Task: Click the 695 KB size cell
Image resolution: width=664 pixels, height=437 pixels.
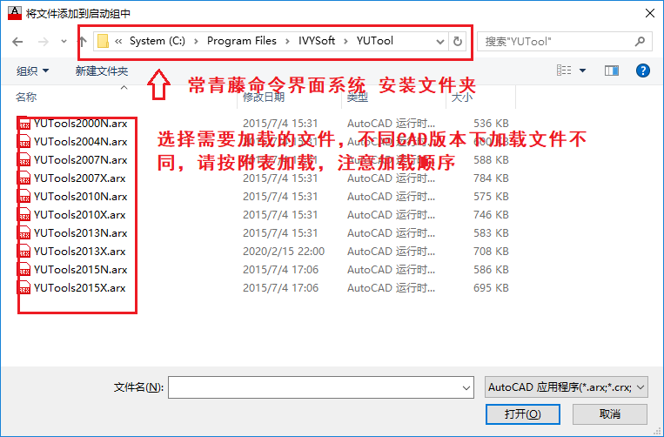Action: (x=491, y=287)
